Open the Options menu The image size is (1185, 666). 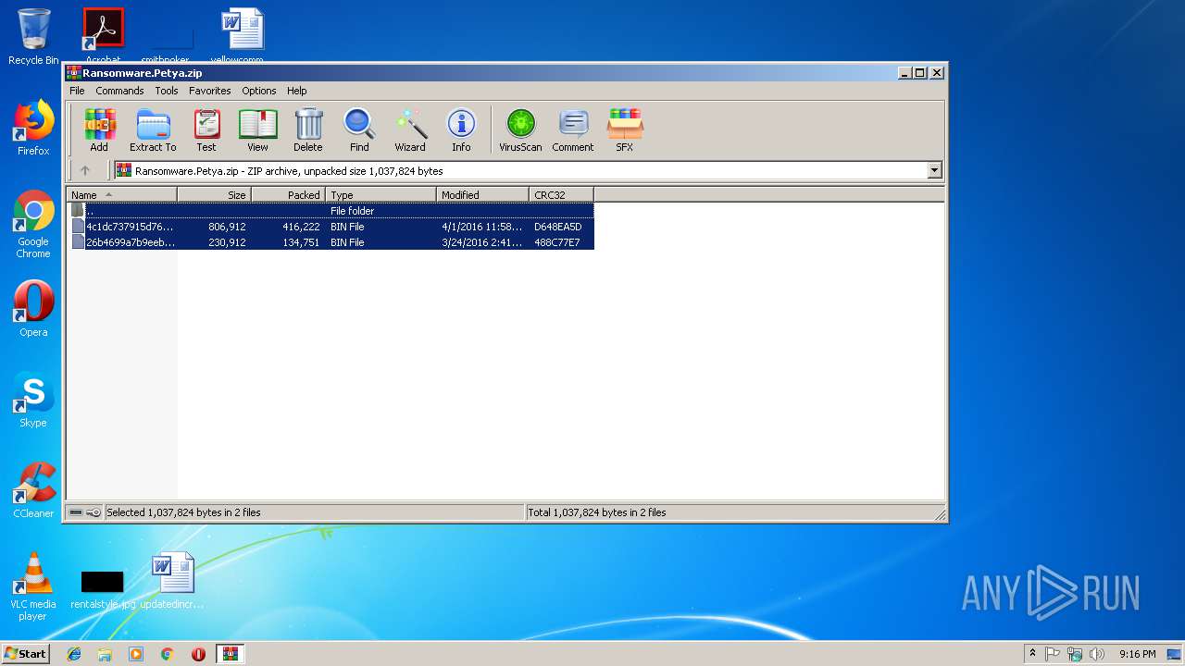click(259, 91)
